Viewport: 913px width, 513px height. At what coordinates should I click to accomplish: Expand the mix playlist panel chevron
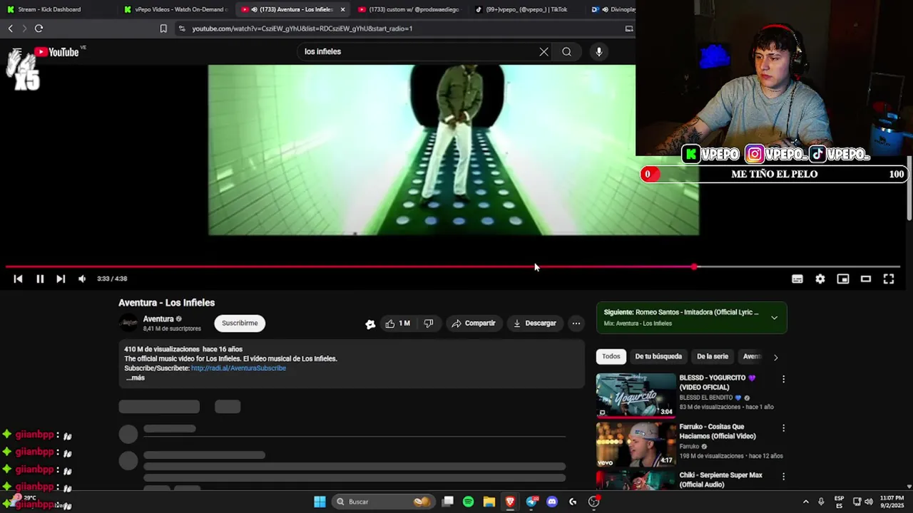(x=774, y=318)
